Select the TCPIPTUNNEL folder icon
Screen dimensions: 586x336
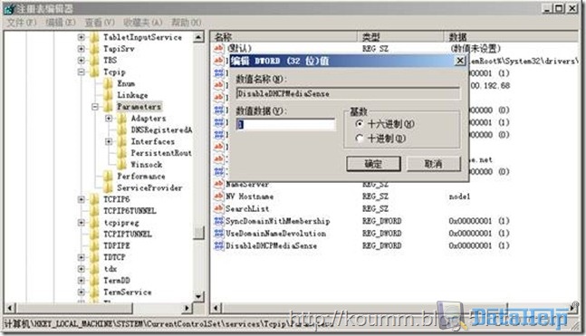(94, 235)
